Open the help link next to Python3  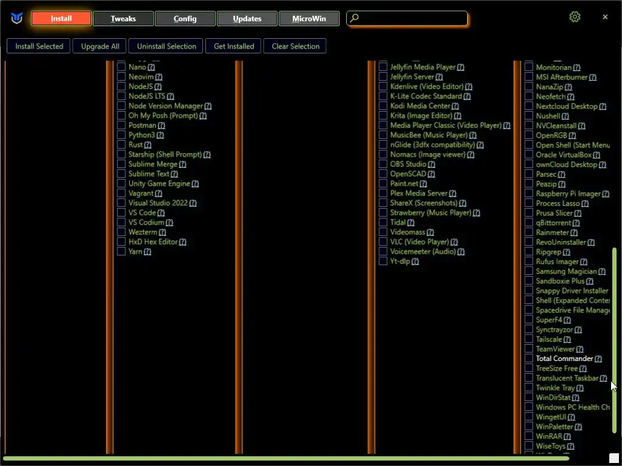(x=160, y=135)
